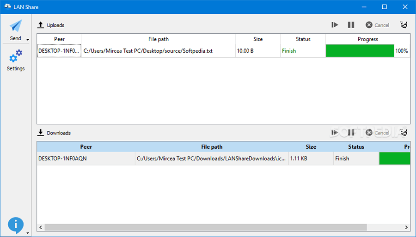Click the uploads green progress bar
416x237 pixels.
(x=360, y=51)
